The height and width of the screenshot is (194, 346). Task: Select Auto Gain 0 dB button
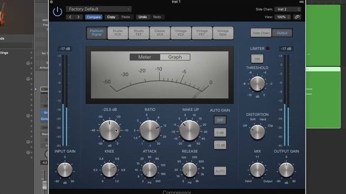(x=220, y=133)
